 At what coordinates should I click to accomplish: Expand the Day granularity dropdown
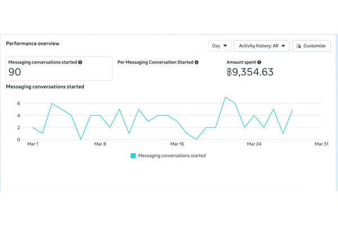(219, 46)
